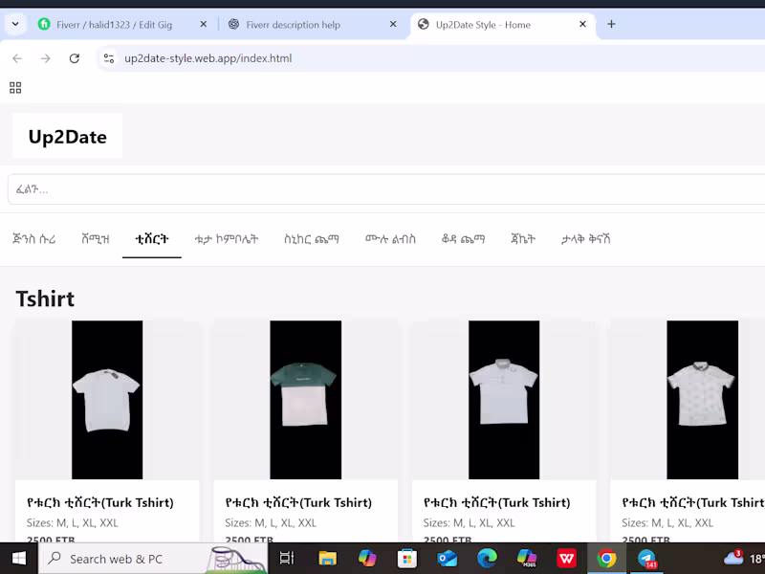The width and height of the screenshot is (765, 574).
Task: Reload the Up2Date Style page
Action: coord(75,58)
